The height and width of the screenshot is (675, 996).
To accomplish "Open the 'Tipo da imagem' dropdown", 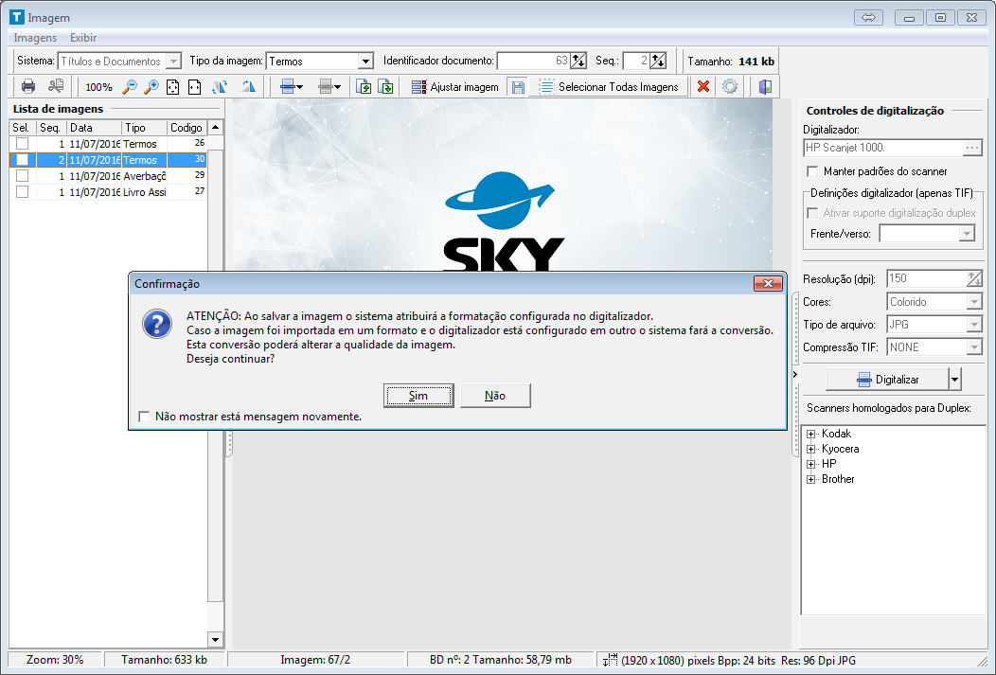I will click(365, 61).
